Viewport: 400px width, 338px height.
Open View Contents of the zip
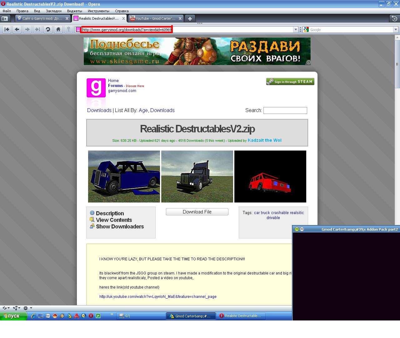114,220
